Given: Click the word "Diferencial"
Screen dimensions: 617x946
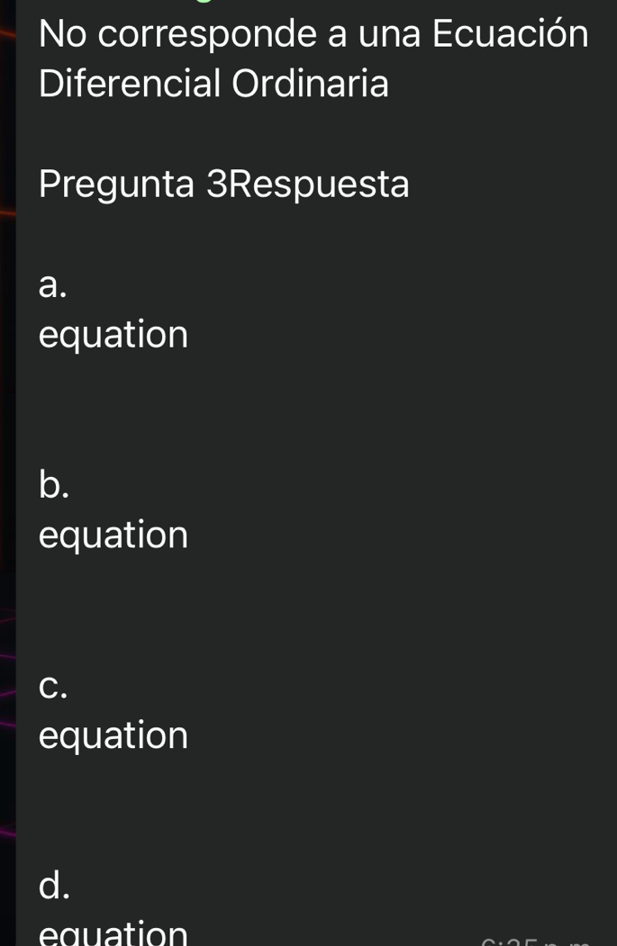Looking at the screenshot, I should point(130,85).
